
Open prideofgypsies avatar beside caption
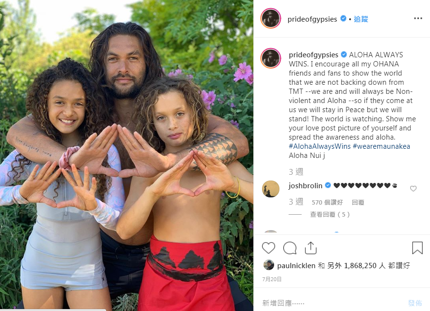click(x=271, y=58)
